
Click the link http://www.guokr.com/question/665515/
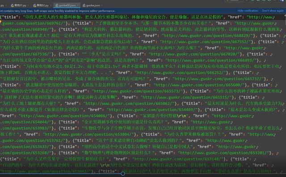point(185,97)
